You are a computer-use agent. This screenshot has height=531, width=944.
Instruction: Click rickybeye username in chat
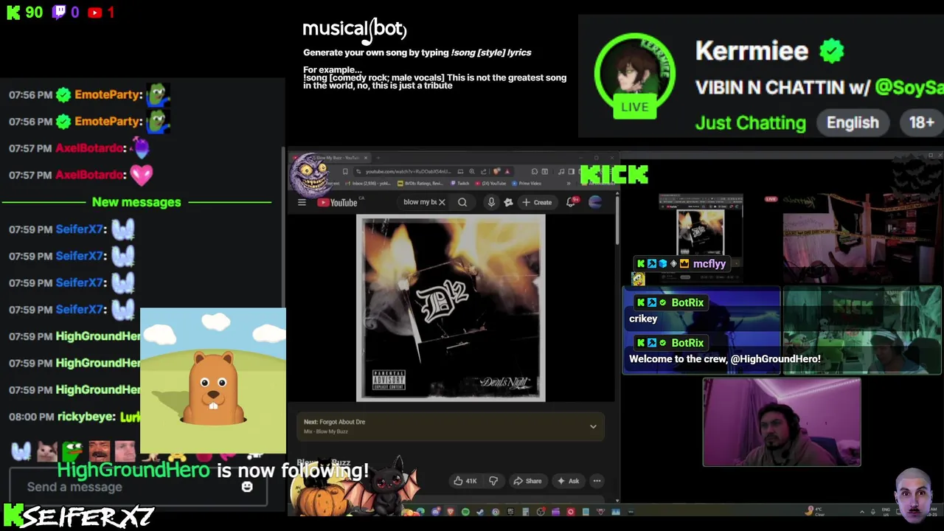[86, 417]
